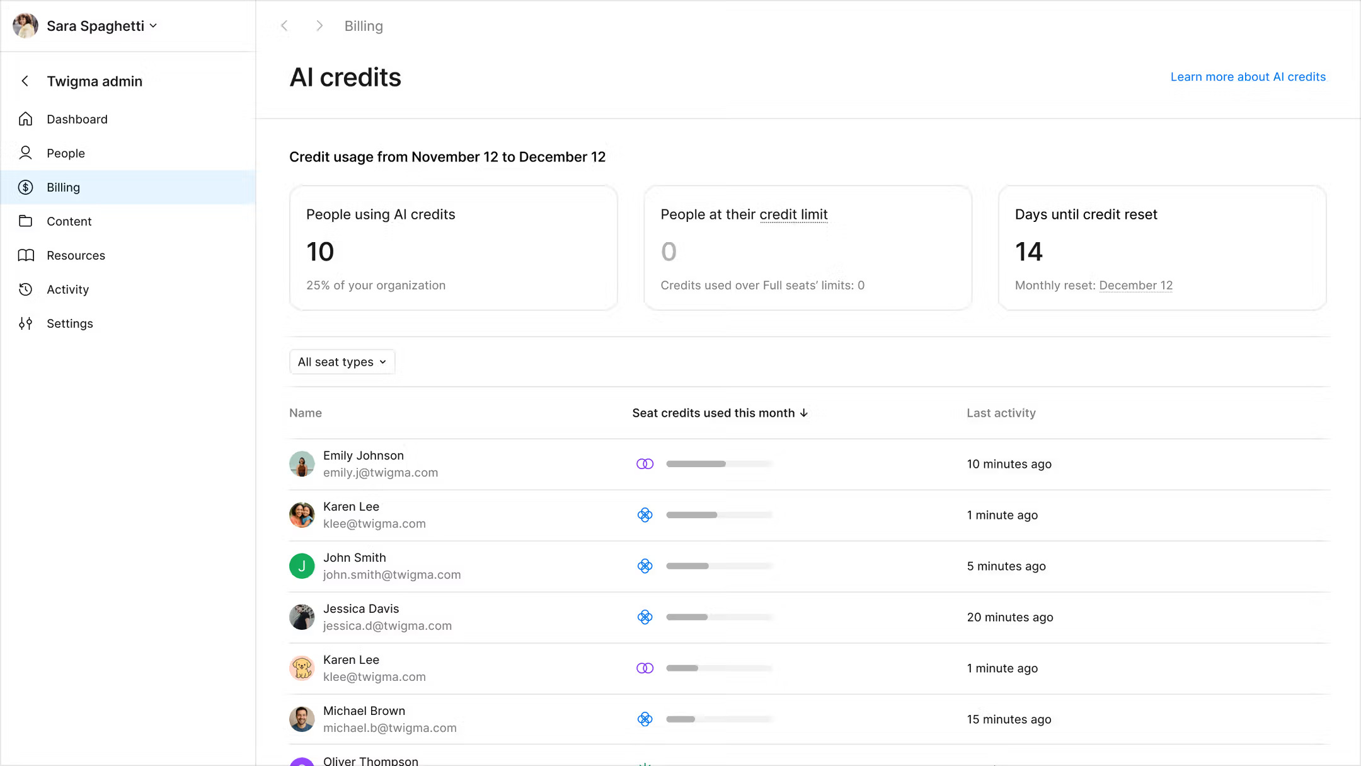Click the Full seat icon beside John Smith
1361x766 pixels.
[645, 566]
